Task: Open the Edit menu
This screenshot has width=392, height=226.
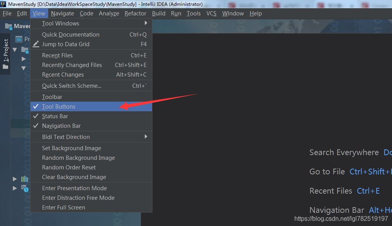Action: (x=22, y=13)
